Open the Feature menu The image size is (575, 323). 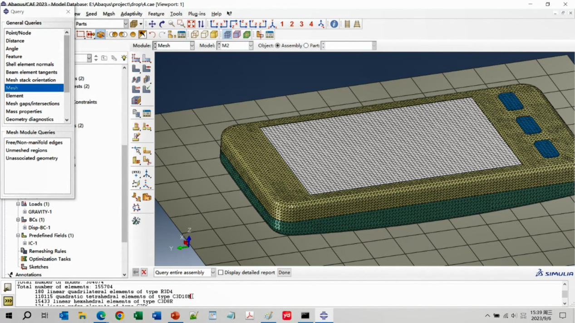pos(156,14)
